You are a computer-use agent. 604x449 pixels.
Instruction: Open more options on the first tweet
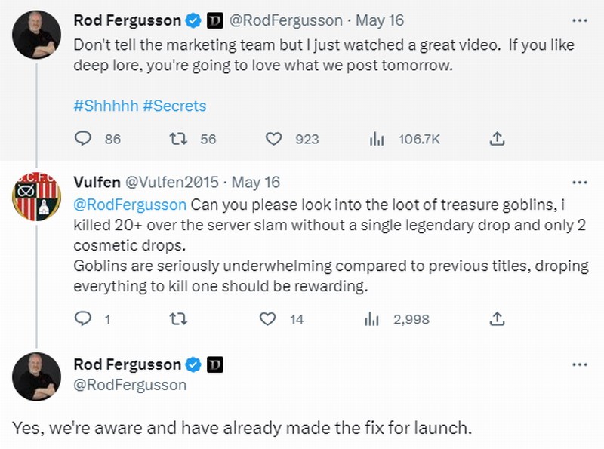point(579,20)
